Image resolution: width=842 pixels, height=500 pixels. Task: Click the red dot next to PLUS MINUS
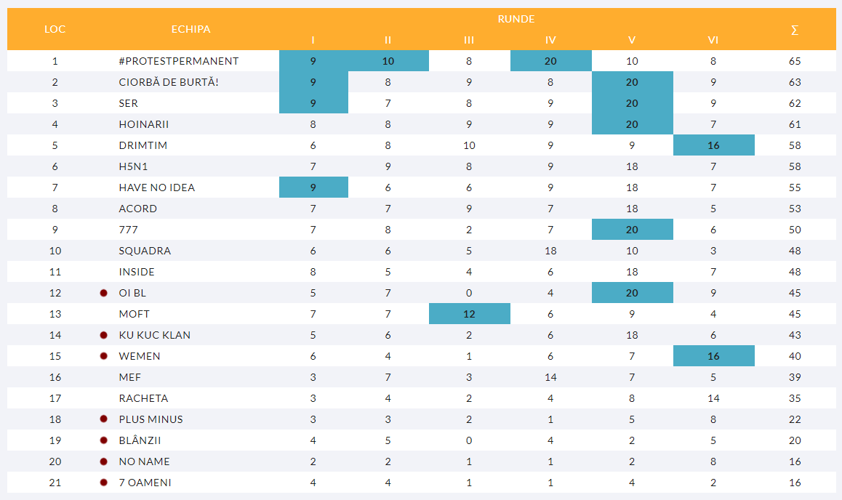click(x=103, y=419)
